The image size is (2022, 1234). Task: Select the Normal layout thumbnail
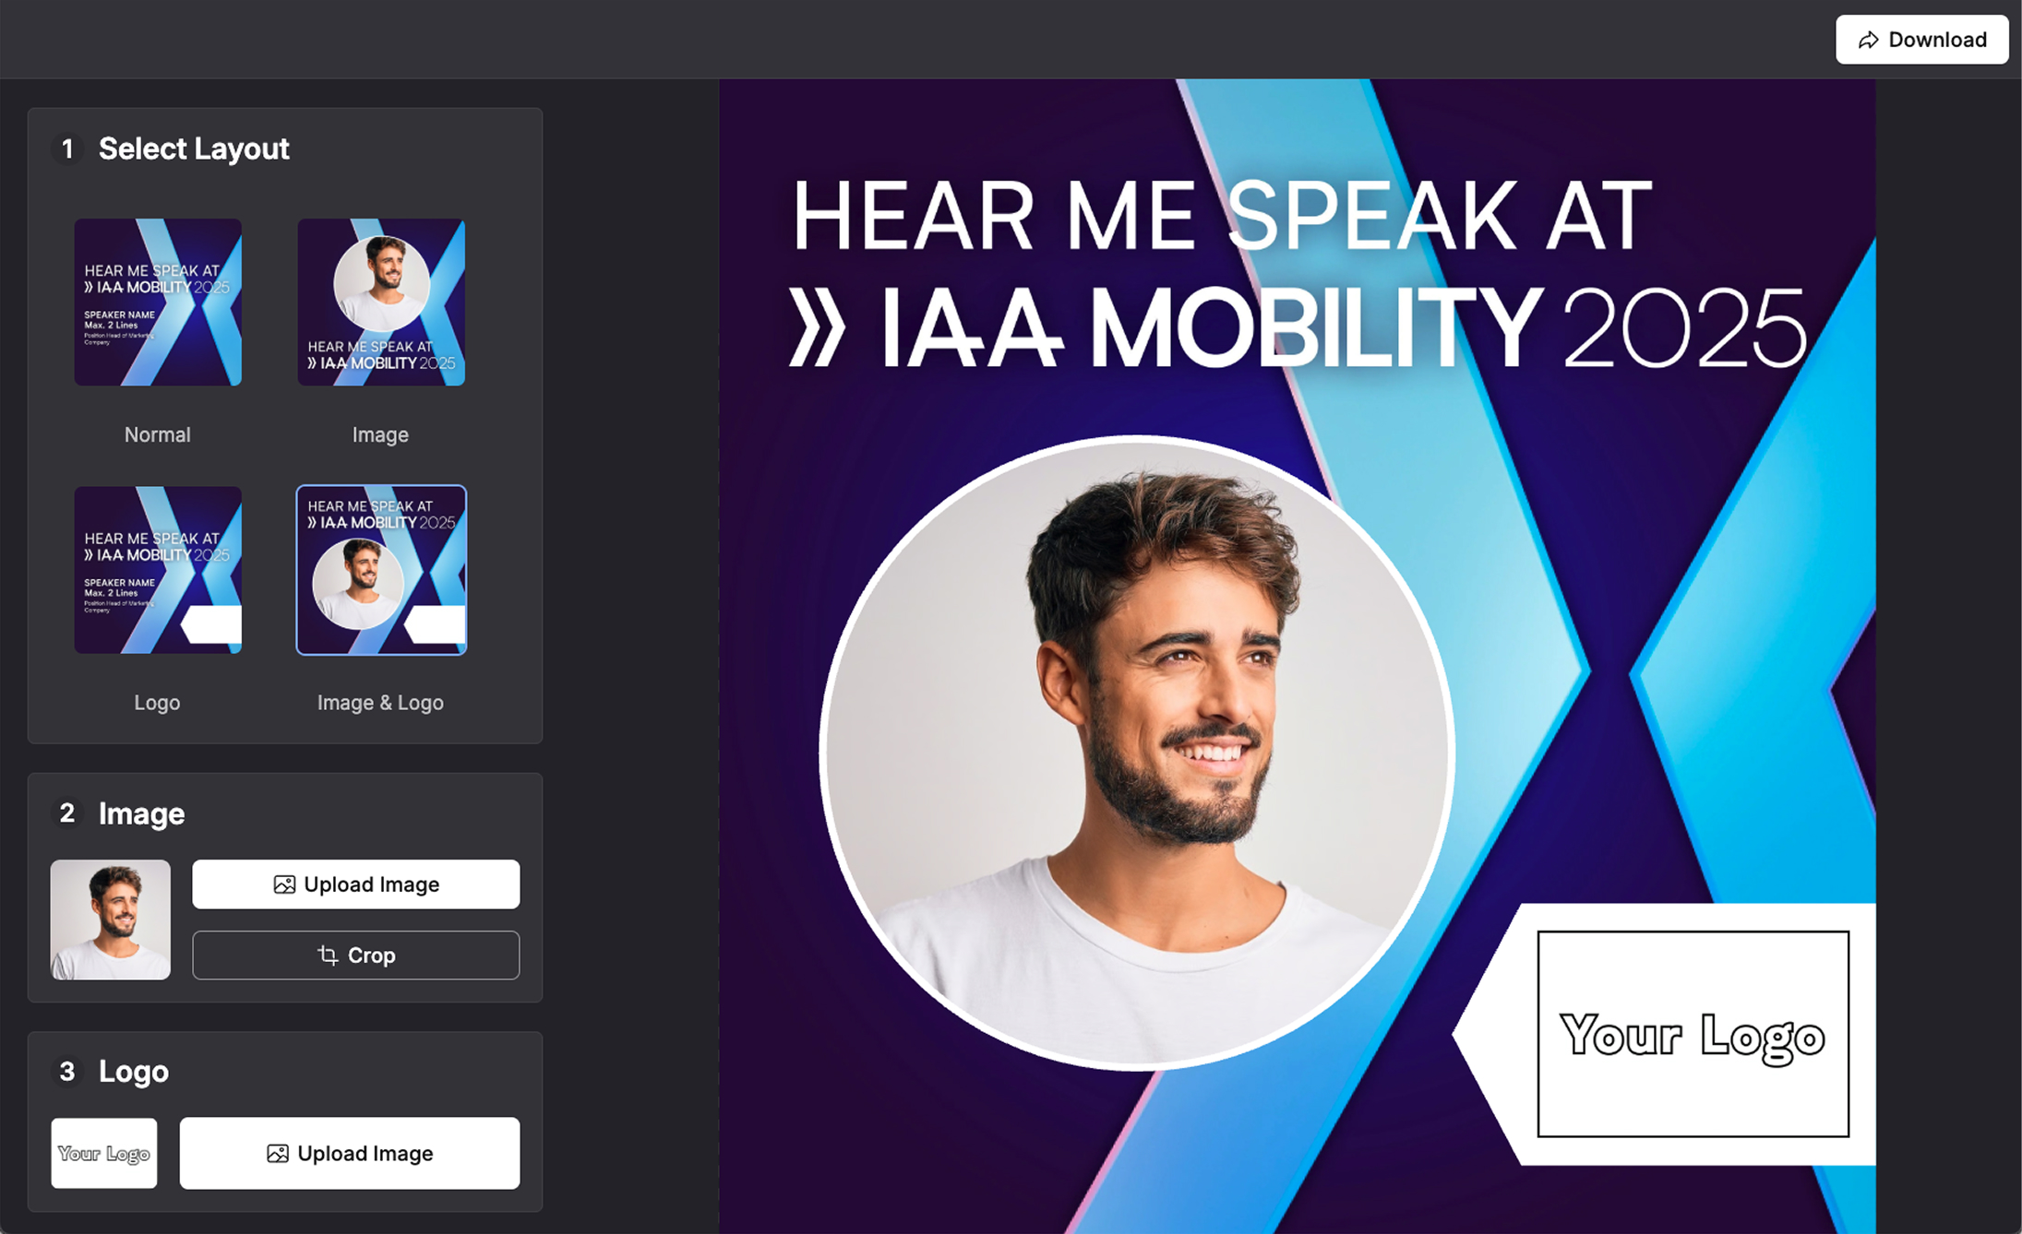point(158,303)
